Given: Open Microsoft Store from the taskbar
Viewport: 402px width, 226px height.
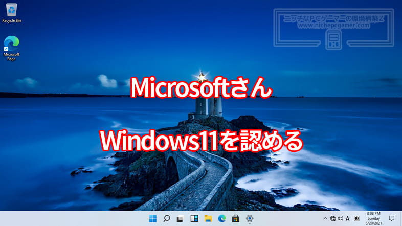Looking at the screenshot, I should point(236,218).
